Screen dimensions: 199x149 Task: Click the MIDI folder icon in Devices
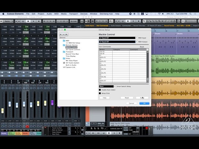64,41
